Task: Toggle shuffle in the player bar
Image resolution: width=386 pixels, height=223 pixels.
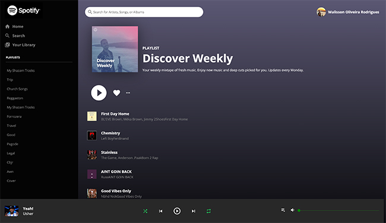Action: [145, 211]
